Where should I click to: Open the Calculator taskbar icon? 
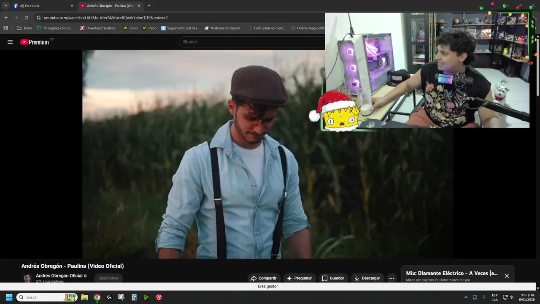[x=134, y=297]
